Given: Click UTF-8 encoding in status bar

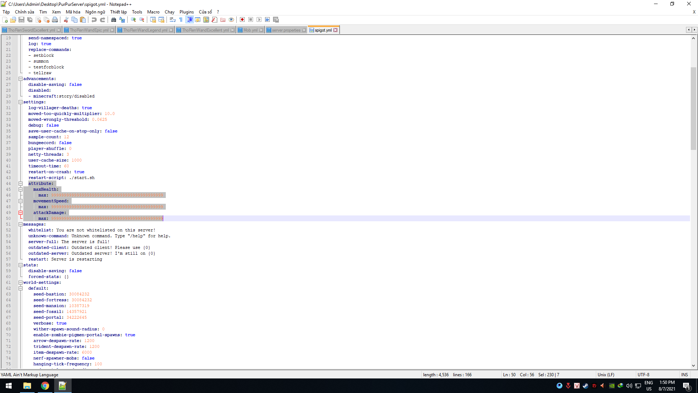Looking at the screenshot, I should point(643,375).
